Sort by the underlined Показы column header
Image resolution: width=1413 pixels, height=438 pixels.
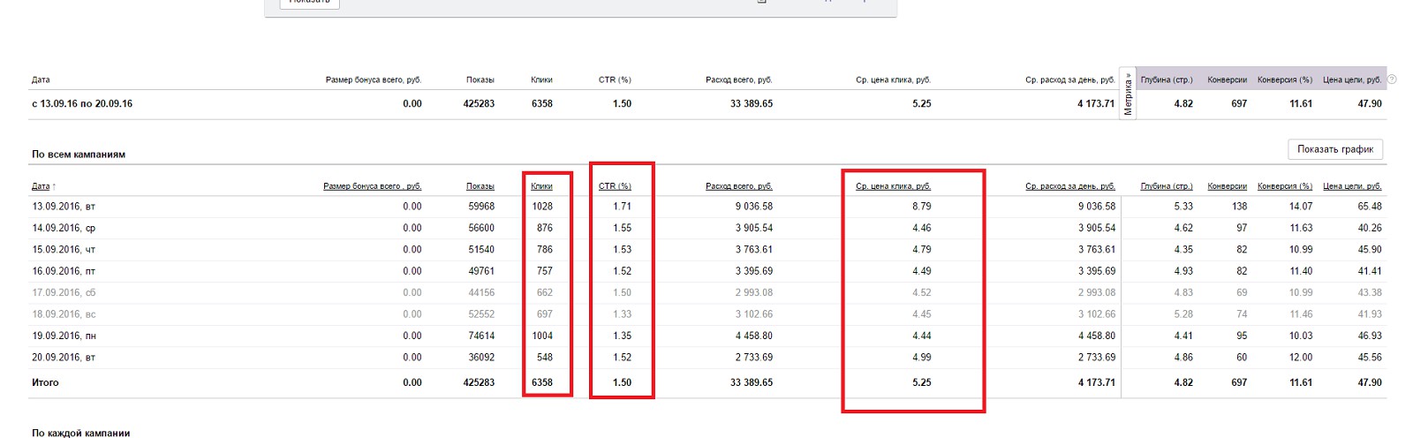480,186
